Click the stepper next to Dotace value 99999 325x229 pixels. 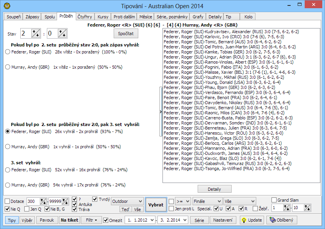65,201
